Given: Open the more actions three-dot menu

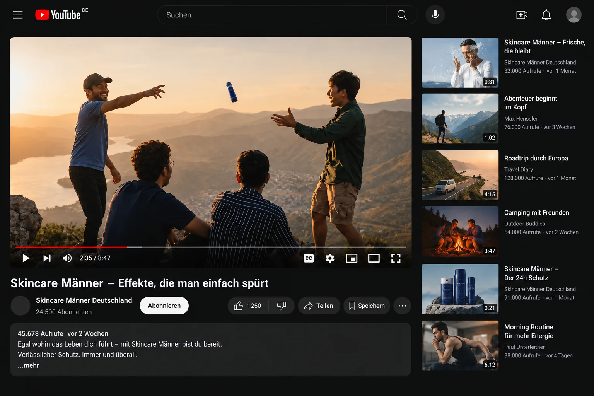Looking at the screenshot, I should pos(402,306).
